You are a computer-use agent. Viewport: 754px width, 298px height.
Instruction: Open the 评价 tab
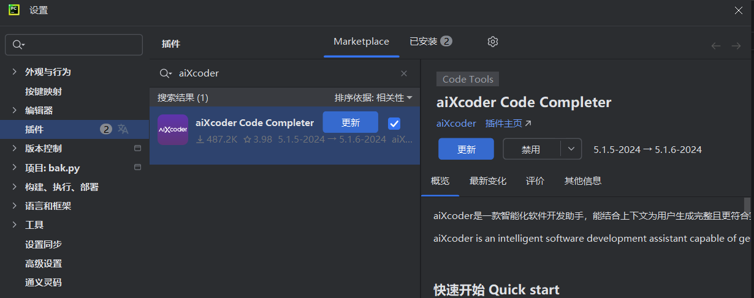point(535,181)
